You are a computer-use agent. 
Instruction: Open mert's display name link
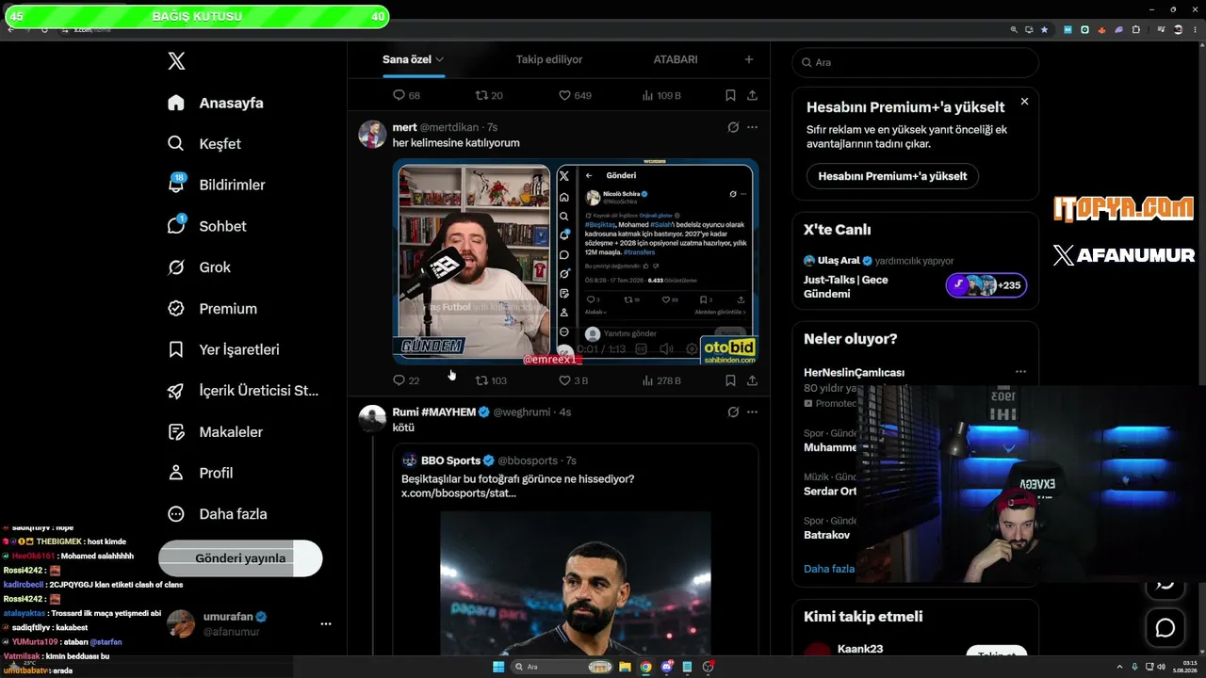click(x=404, y=127)
